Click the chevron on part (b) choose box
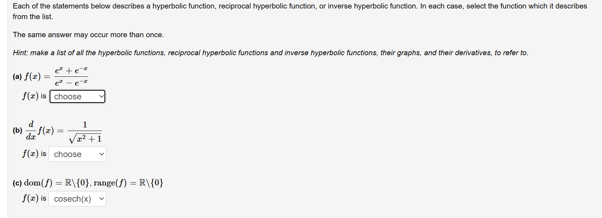 [x=102, y=154]
